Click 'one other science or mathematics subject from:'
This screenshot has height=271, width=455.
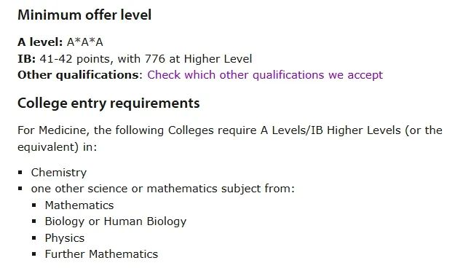pyautogui.click(x=163, y=189)
